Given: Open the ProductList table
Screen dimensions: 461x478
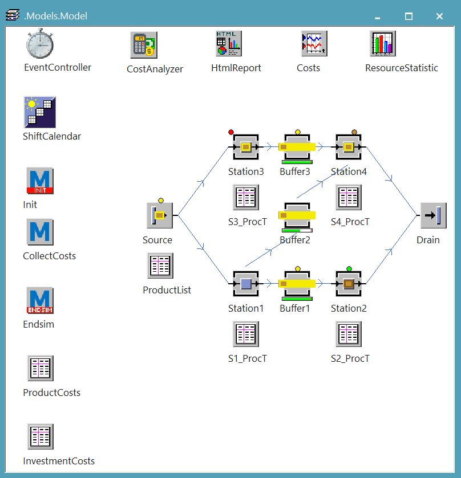Looking at the screenshot, I should pos(160,266).
